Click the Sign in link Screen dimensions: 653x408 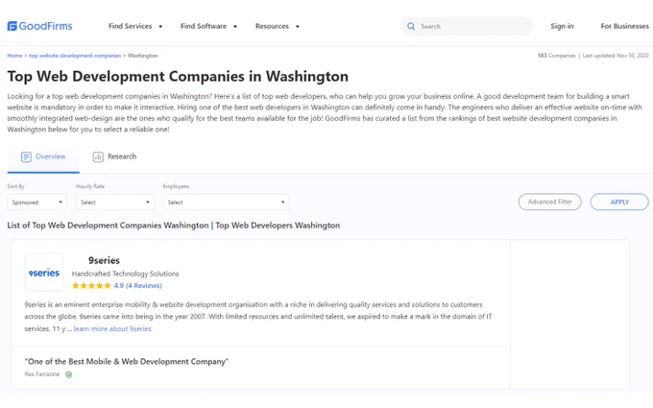(562, 26)
